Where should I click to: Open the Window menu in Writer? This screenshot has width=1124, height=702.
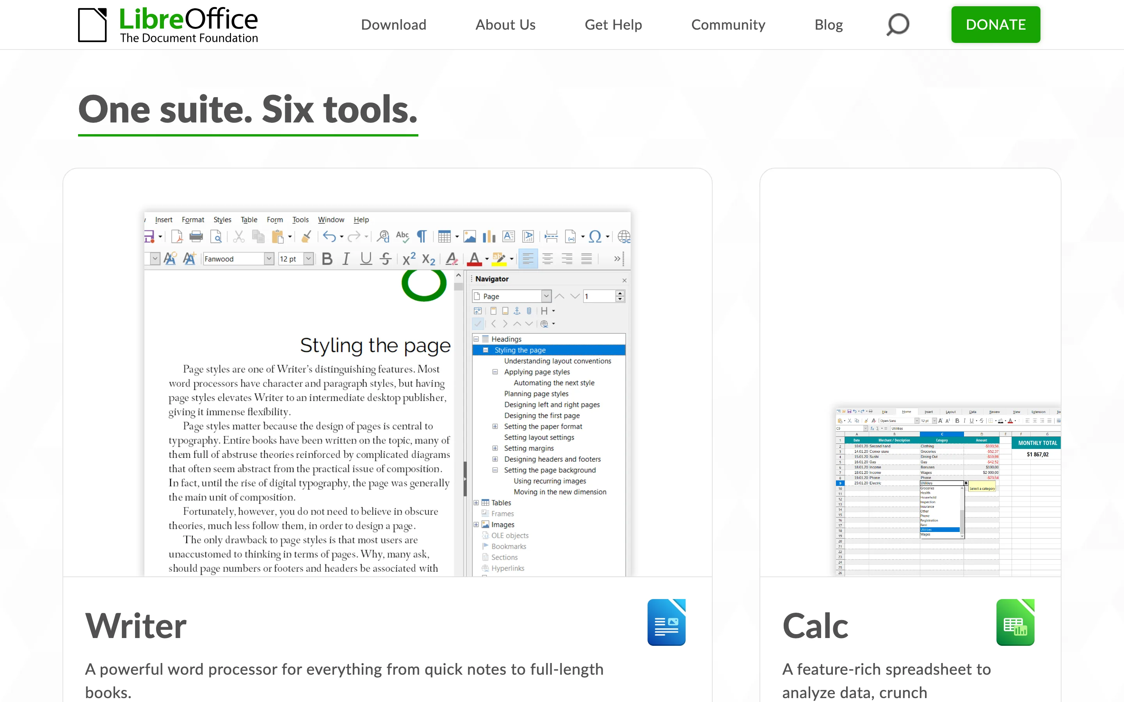331,220
